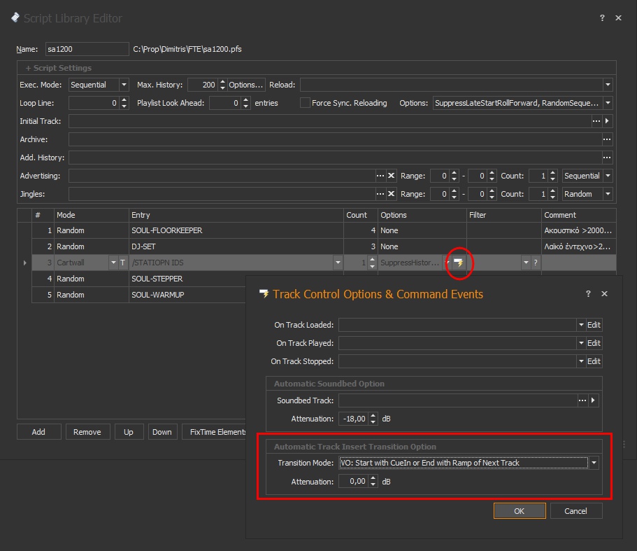Open the /STATIOPN IDS entry dropdown
This screenshot has width=637, height=551.
point(338,263)
